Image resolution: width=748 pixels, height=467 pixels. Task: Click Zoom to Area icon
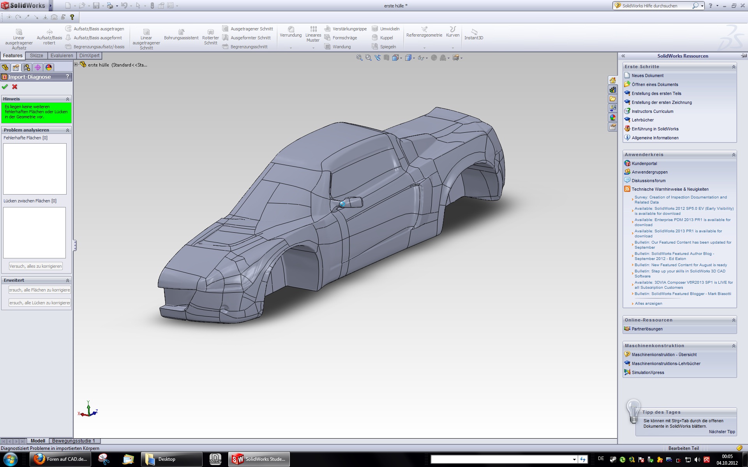coord(368,58)
